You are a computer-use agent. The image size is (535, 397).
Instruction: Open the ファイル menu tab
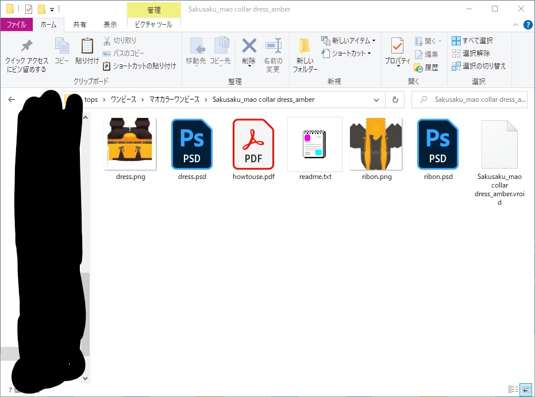16,25
